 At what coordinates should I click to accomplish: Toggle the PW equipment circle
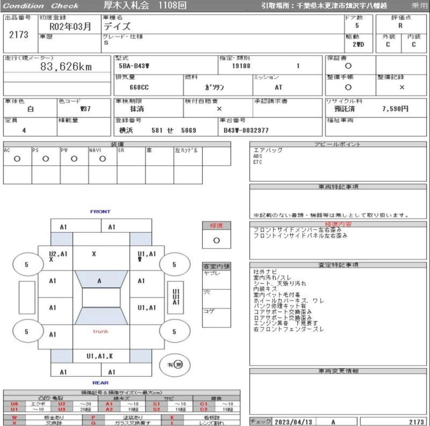(74, 159)
